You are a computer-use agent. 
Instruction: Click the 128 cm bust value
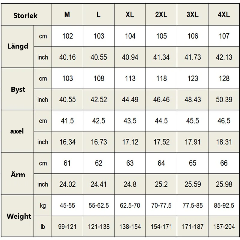click(224, 78)
